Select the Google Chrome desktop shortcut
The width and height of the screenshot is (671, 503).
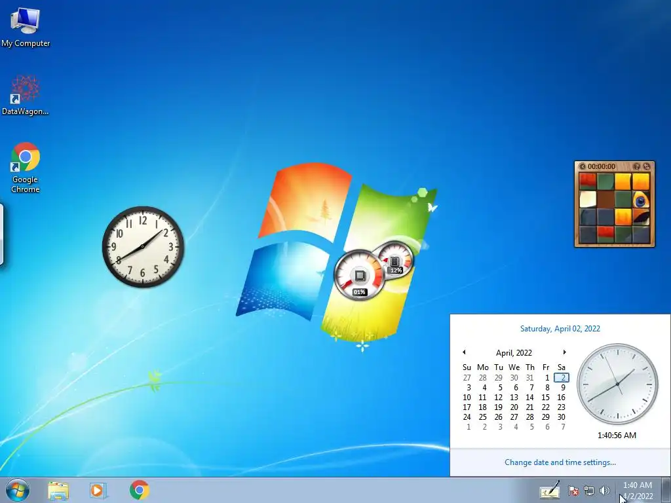(26, 167)
